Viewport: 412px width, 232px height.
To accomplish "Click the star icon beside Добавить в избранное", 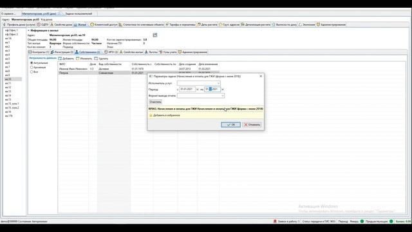I will [151, 115].
